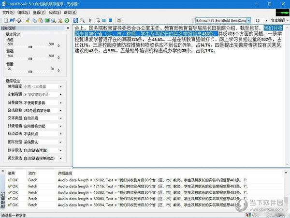Expand the 文本类型 dropdown
The width and height of the screenshot is (290, 218).
(x=60, y=118)
